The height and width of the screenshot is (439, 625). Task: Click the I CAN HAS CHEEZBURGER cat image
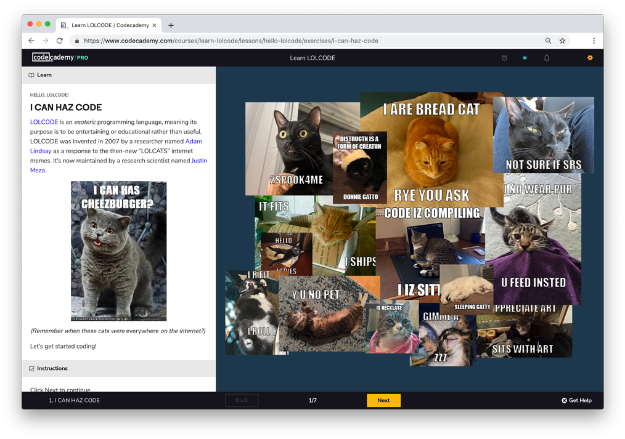tap(119, 251)
